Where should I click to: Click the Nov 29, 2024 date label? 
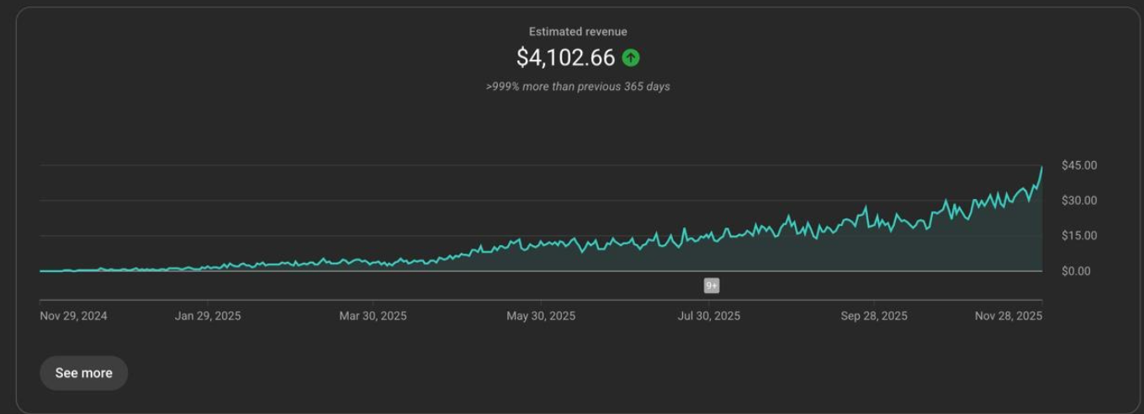[73, 317]
